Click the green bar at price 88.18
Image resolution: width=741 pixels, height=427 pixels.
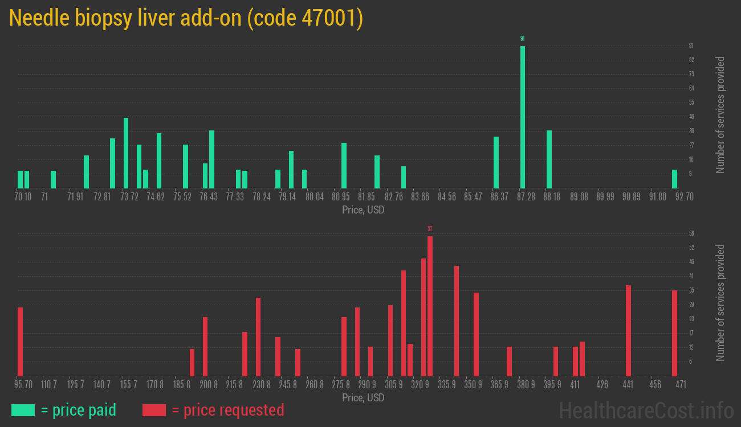549,159
